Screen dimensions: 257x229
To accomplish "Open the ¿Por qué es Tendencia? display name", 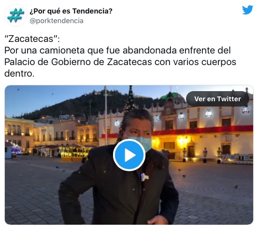I will [71, 11].
